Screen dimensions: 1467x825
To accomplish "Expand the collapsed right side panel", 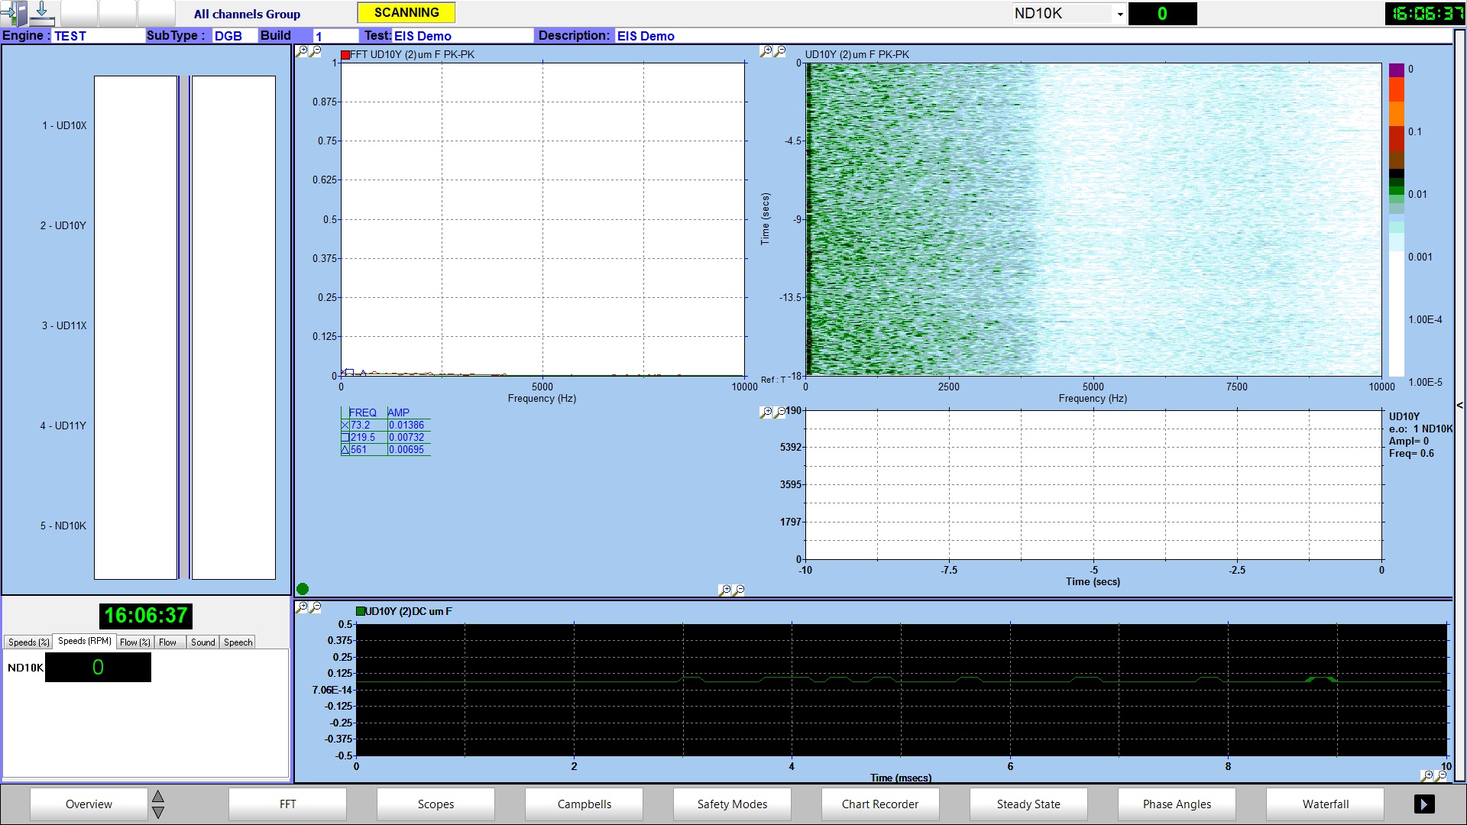I will [1459, 405].
